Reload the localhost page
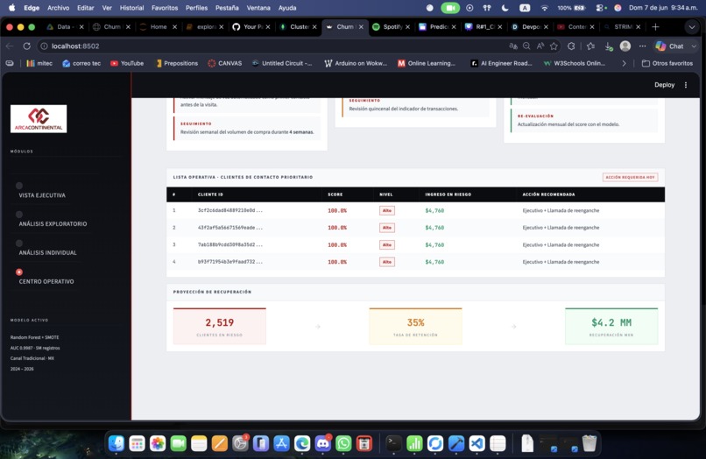The width and height of the screenshot is (706, 459). tap(26, 46)
